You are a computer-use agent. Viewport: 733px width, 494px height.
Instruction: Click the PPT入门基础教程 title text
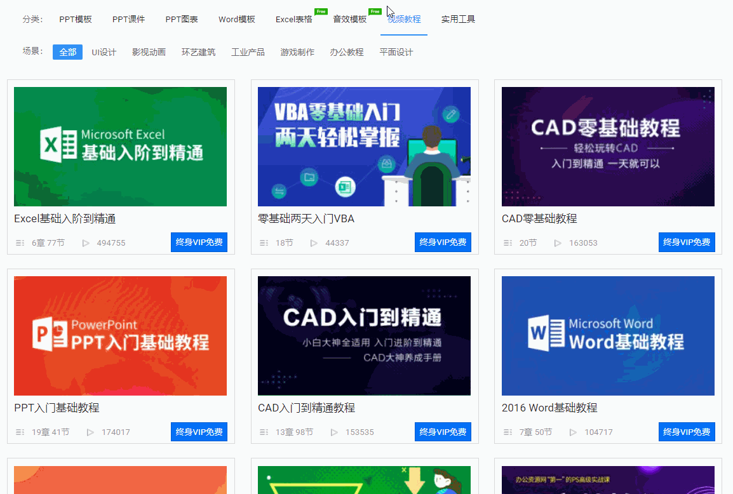(x=57, y=408)
